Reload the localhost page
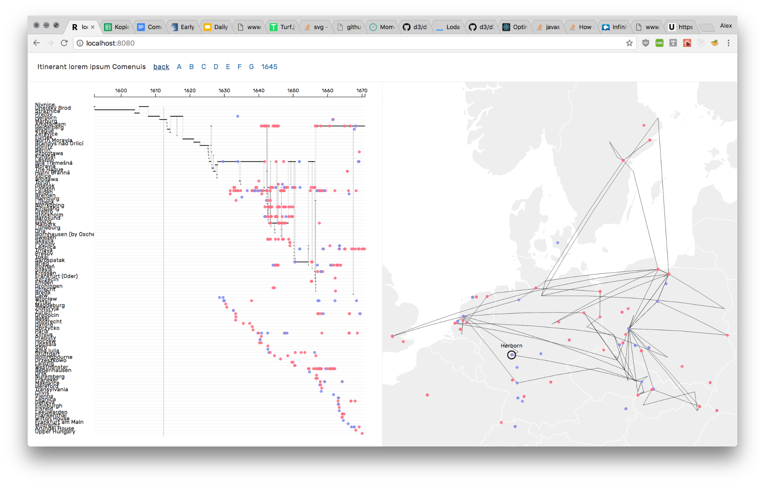 [x=64, y=43]
